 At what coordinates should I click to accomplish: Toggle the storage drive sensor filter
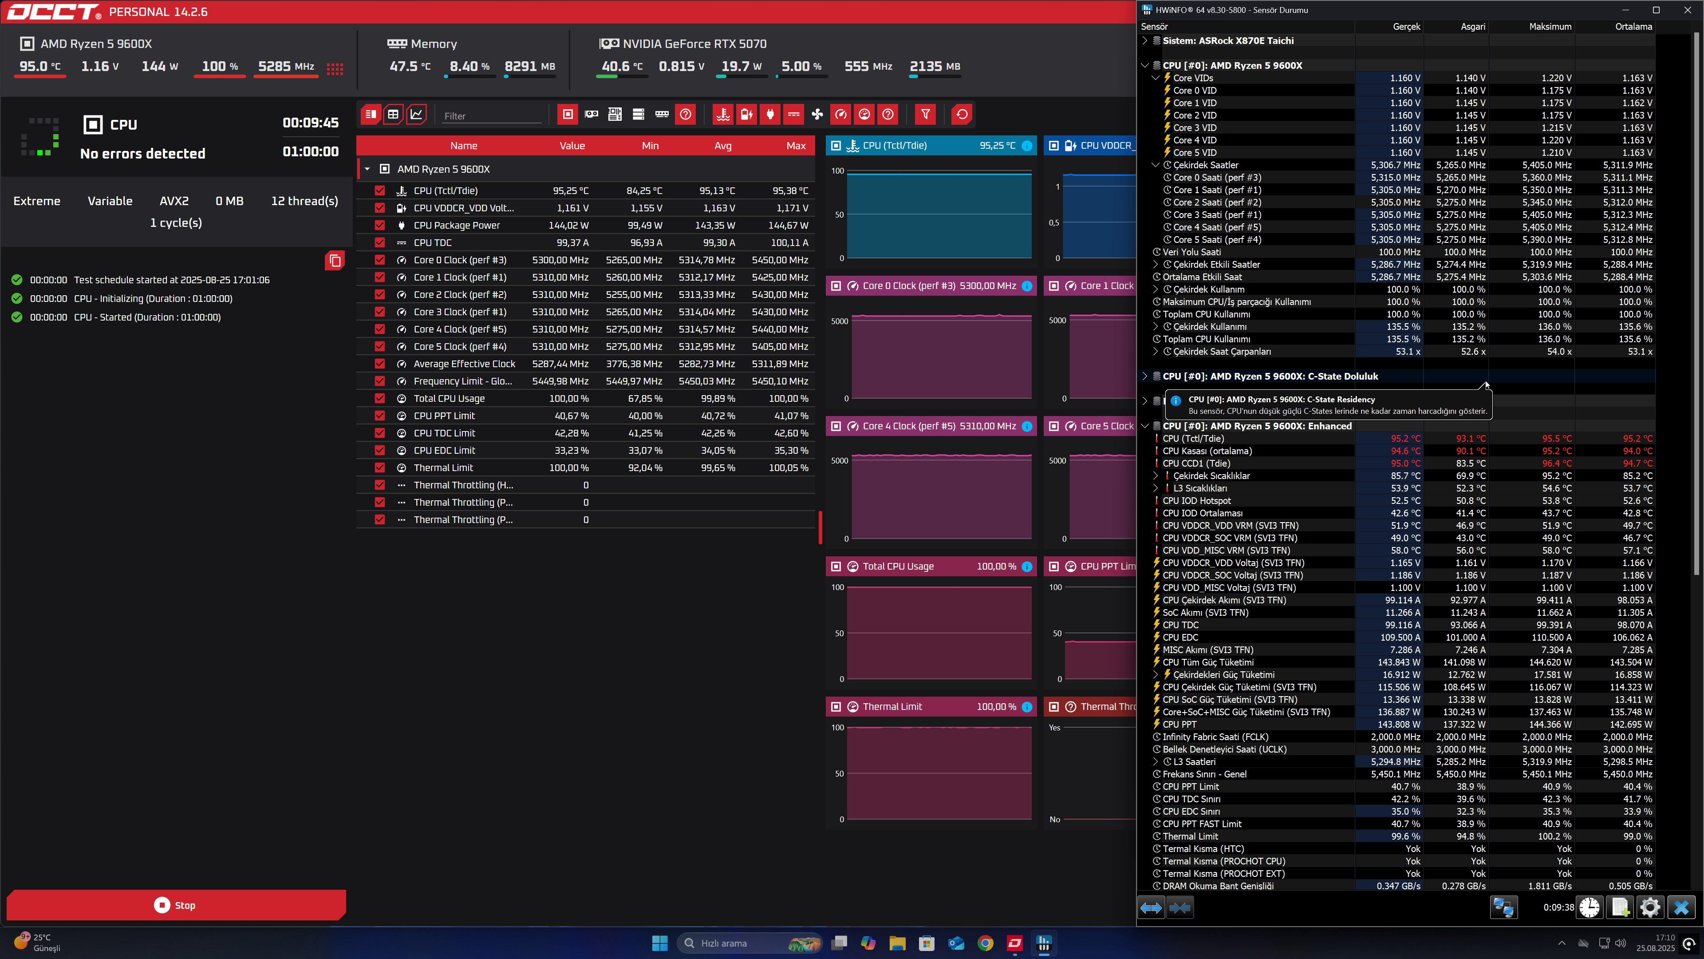pos(639,115)
